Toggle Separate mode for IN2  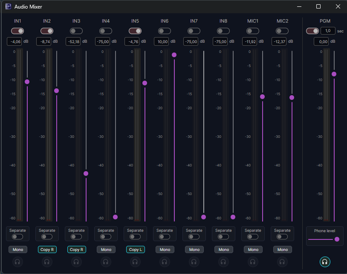(47, 237)
